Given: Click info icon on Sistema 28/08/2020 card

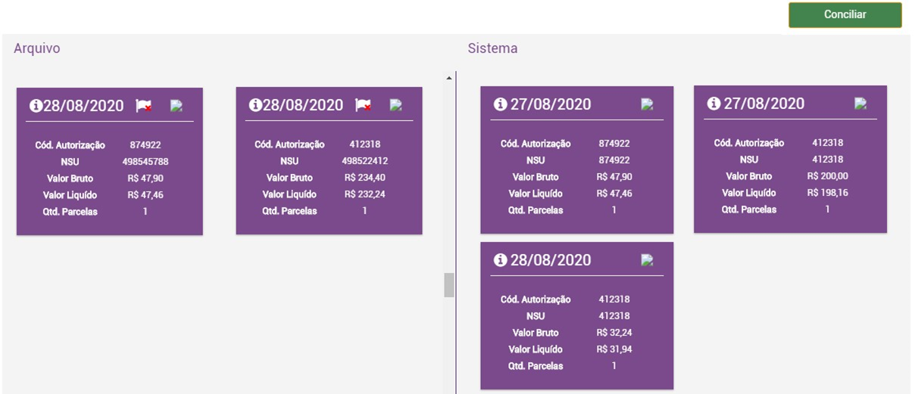Looking at the screenshot, I should (500, 260).
